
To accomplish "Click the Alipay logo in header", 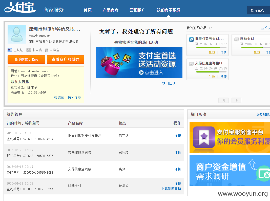I will click(20, 7).
